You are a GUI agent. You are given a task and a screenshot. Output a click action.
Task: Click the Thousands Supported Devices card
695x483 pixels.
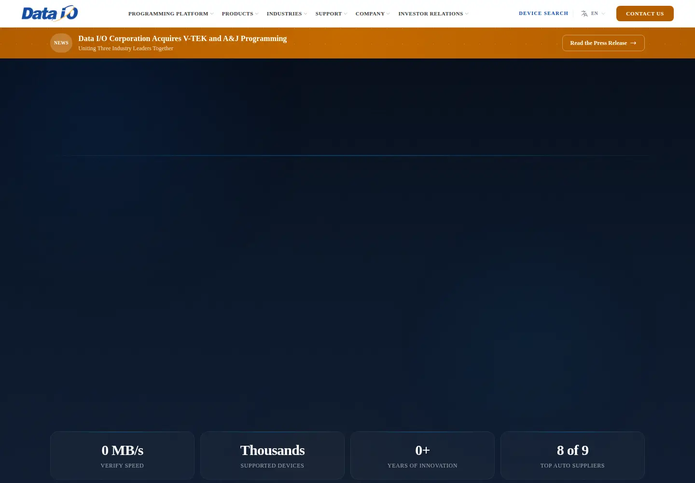[x=272, y=455]
